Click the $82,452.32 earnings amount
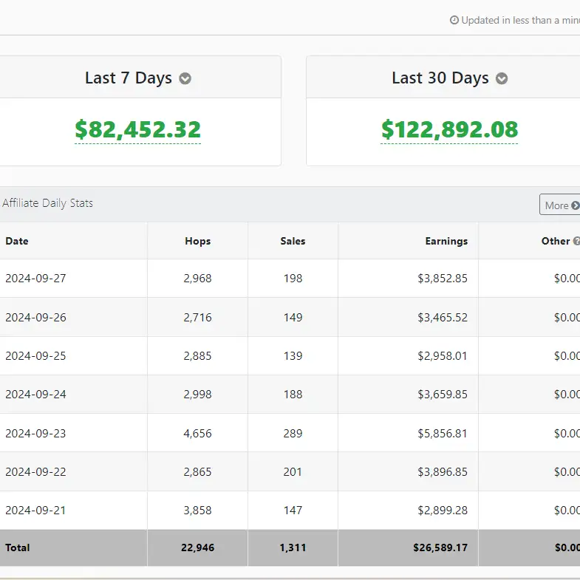Image resolution: width=580 pixels, height=580 pixels. pyautogui.click(x=137, y=129)
